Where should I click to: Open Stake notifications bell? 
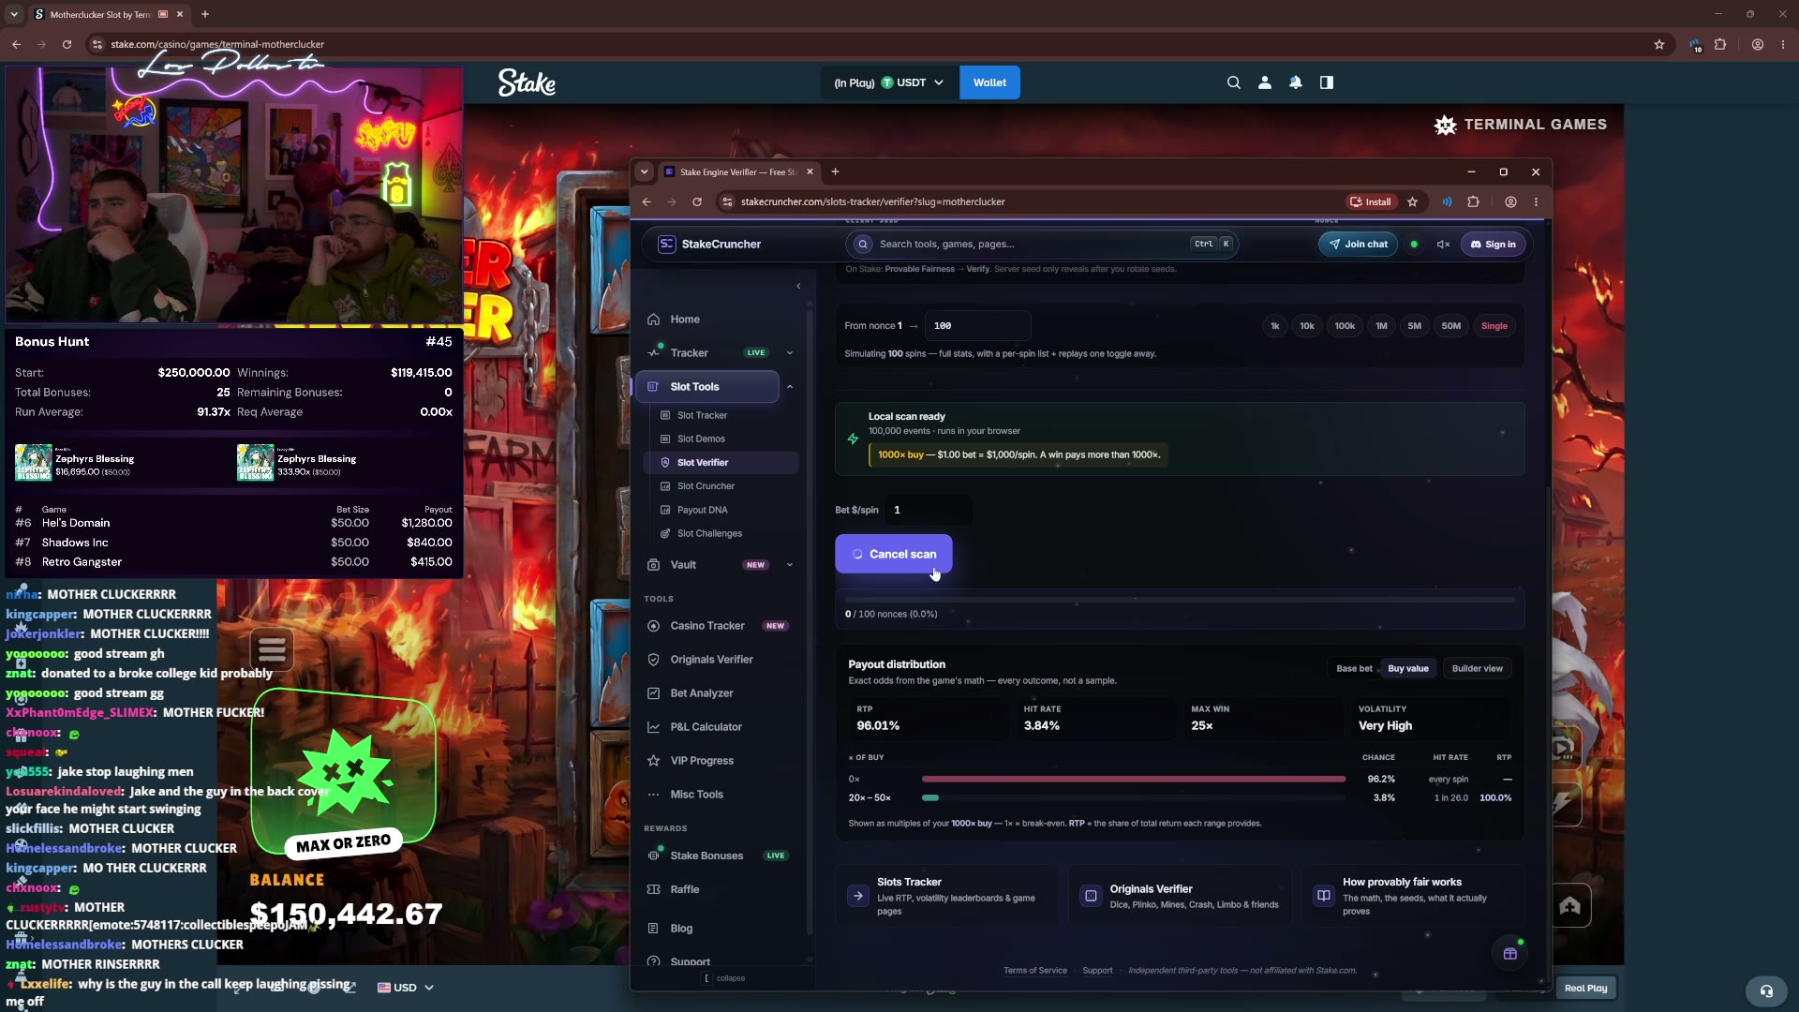(1295, 82)
